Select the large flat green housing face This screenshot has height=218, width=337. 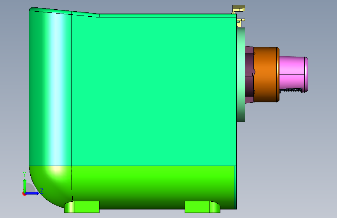(x=154, y=91)
